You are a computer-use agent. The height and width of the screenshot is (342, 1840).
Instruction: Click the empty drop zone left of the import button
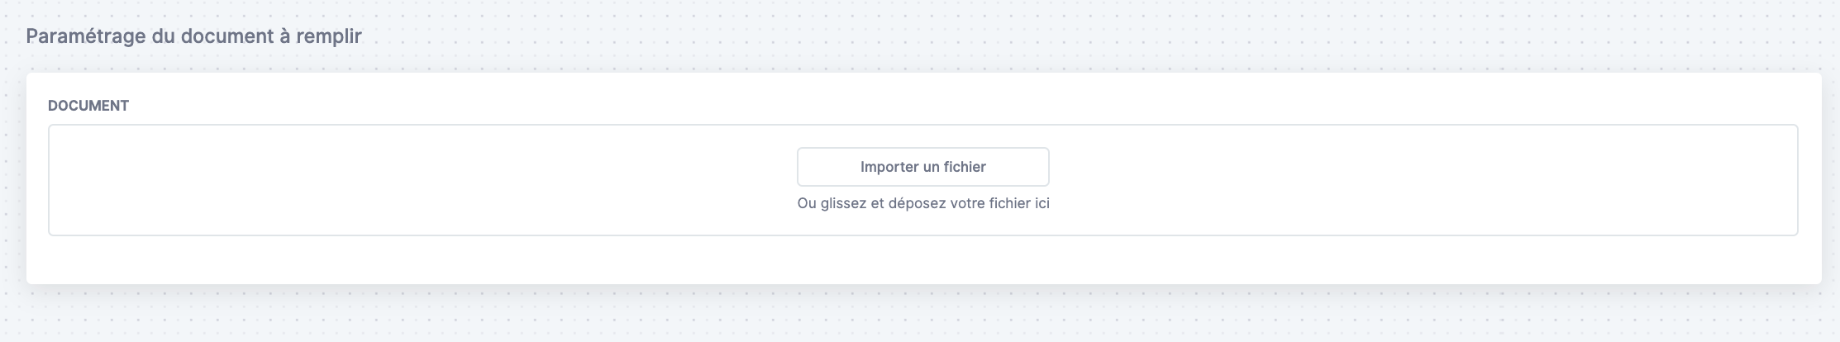coord(422,180)
